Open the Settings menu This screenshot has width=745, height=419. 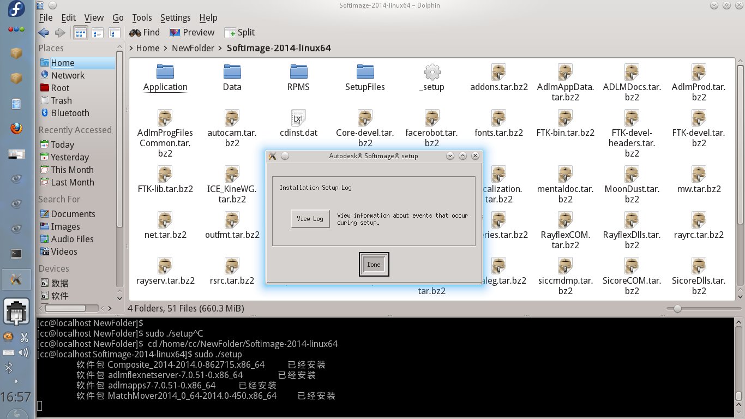click(175, 17)
